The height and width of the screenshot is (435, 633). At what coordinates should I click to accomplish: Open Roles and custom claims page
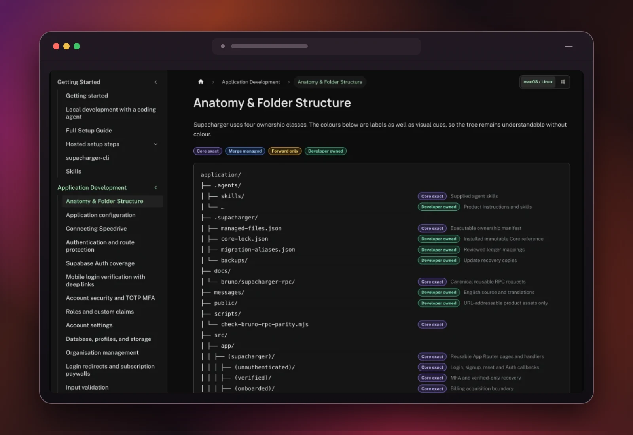point(100,312)
